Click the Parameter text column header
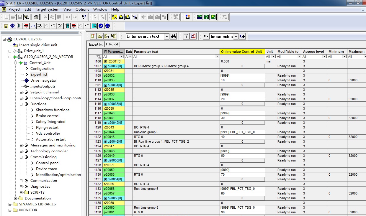Screen dimensions: 366x216 (176, 52)
